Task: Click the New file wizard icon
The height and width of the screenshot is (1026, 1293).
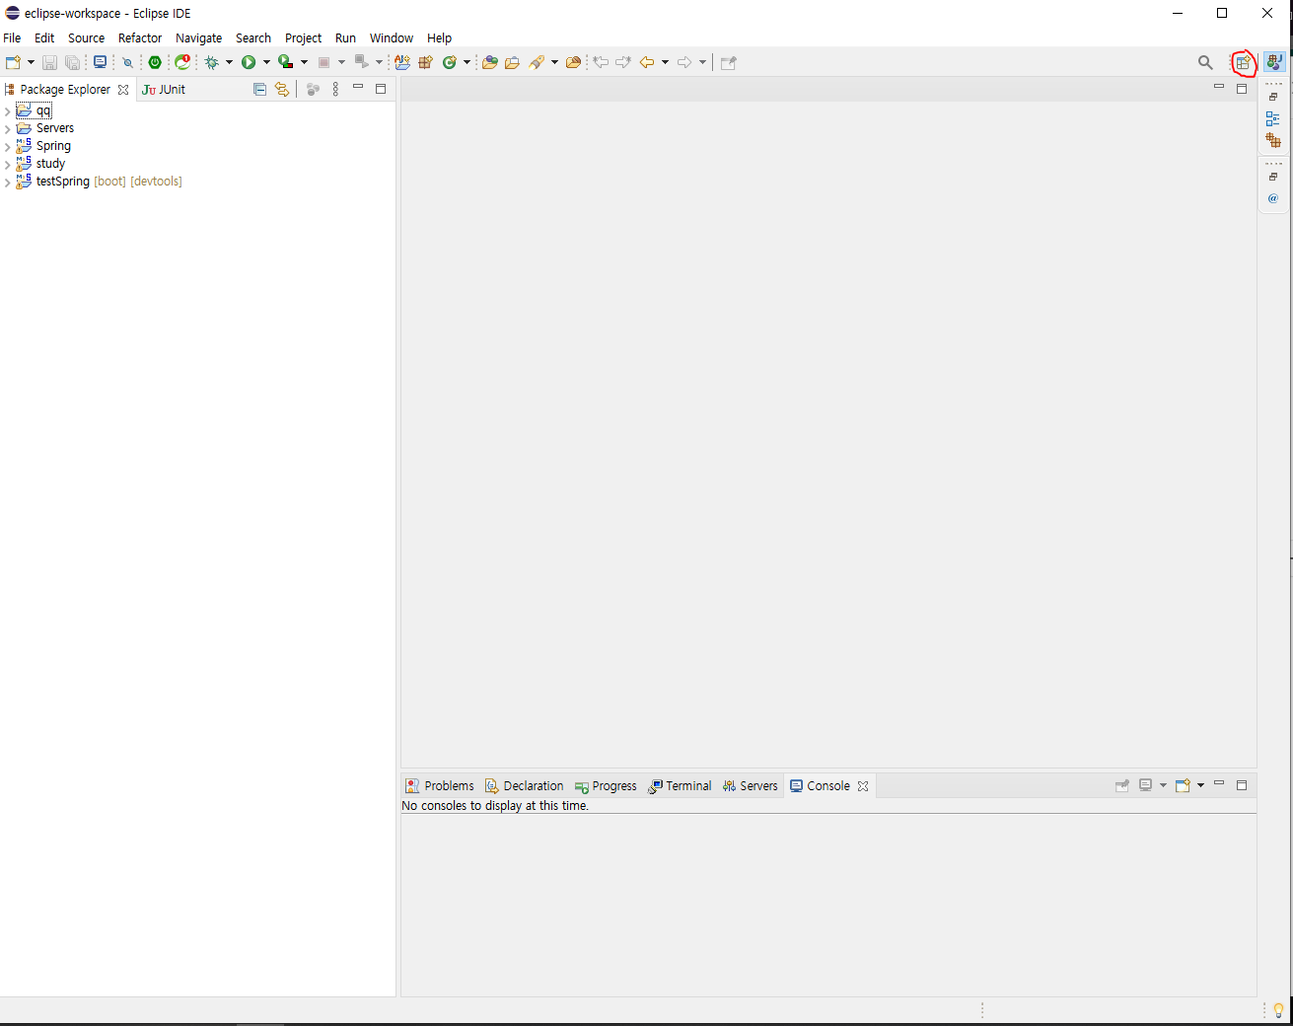Action: point(13,62)
